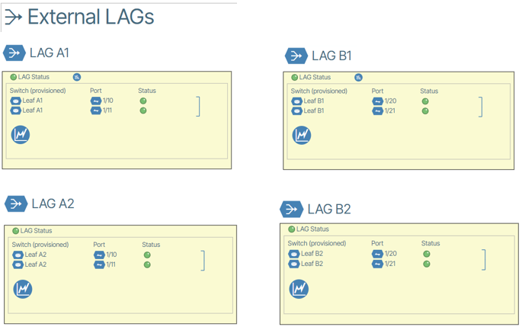The width and height of the screenshot is (522, 330).
Task: Open the statistics chart icon in LAG B2
Action: 299,289
